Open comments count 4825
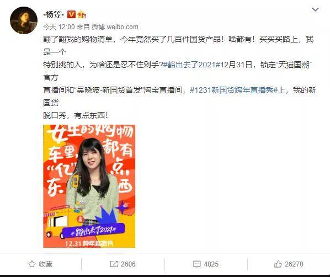The height and width of the screenshot is (277, 330). [x=211, y=264]
